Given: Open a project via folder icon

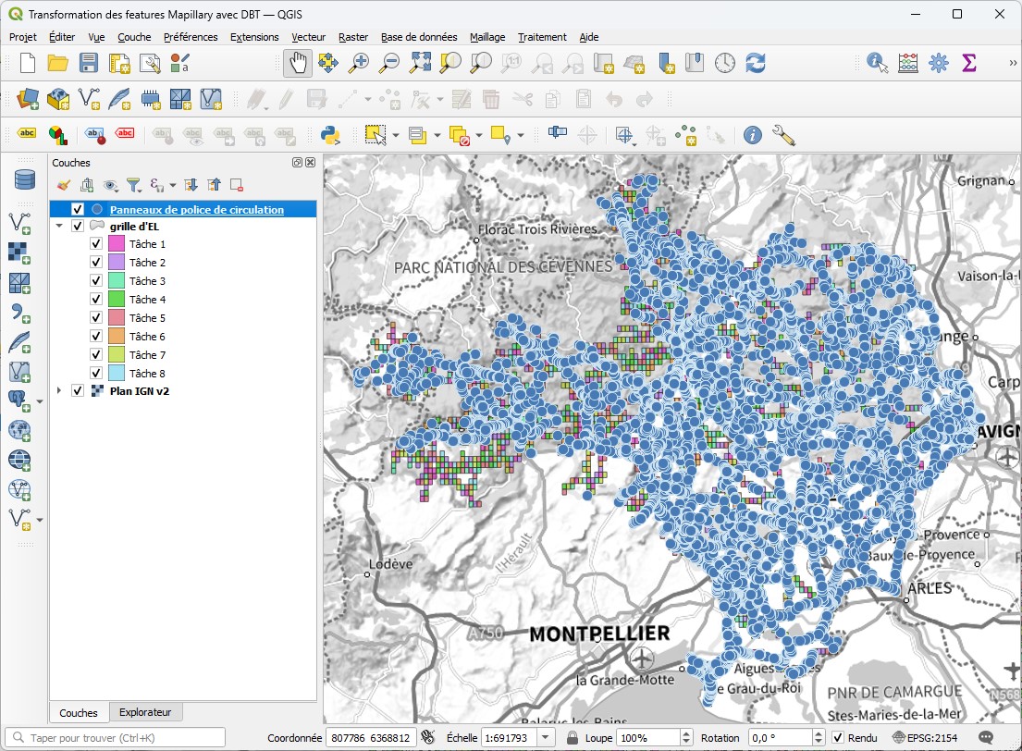Looking at the screenshot, I should tap(57, 63).
